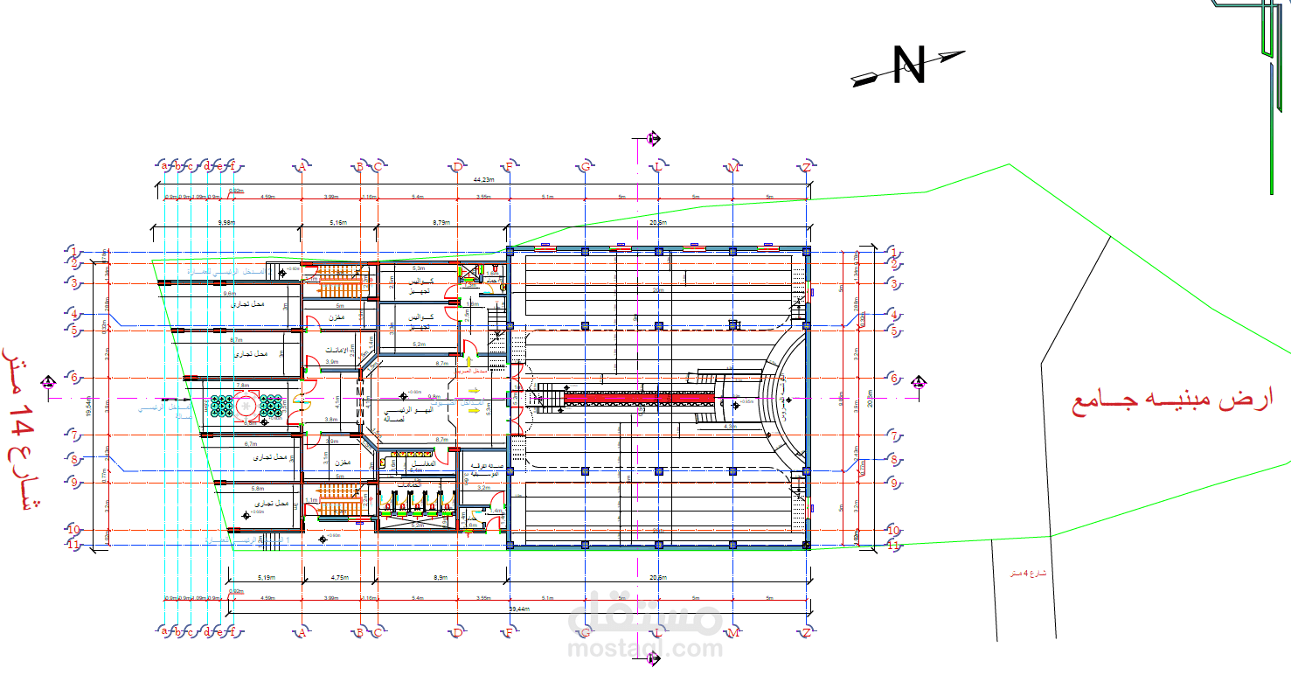
Task: Click the north arrow symbol labeled N
Action: point(909,66)
